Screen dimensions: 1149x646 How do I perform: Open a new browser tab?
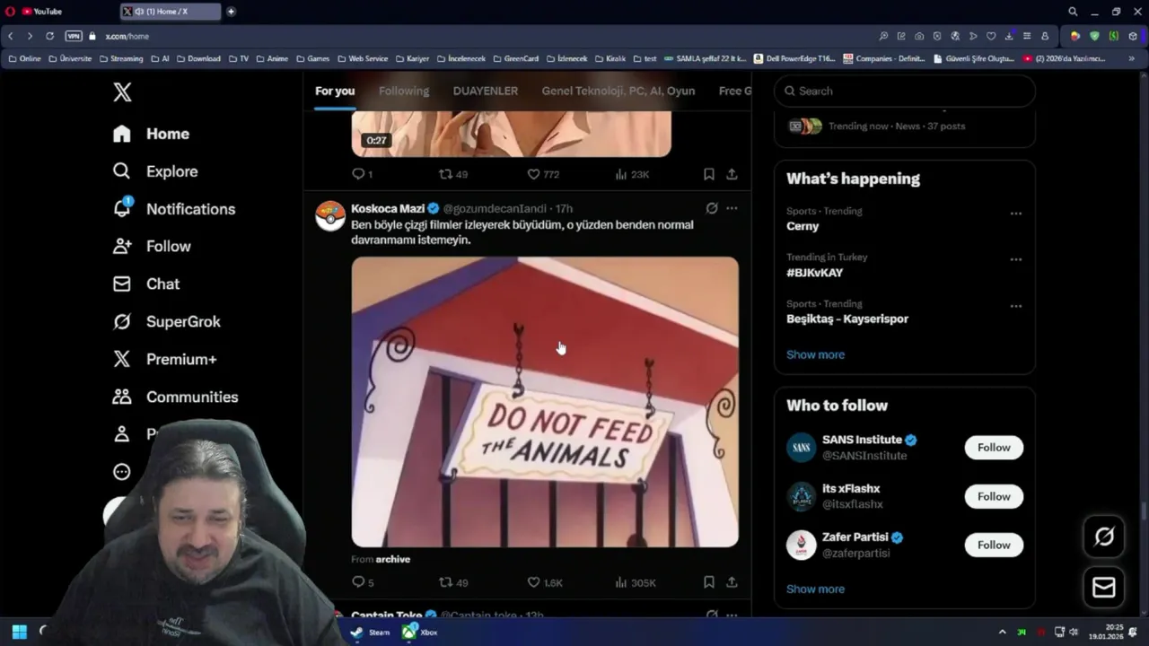[x=231, y=12]
